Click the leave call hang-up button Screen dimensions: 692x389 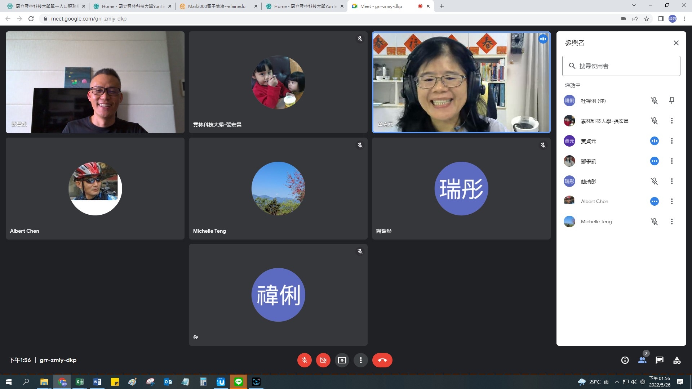382,360
